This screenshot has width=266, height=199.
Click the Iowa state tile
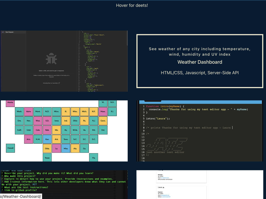(x=56, y=121)
